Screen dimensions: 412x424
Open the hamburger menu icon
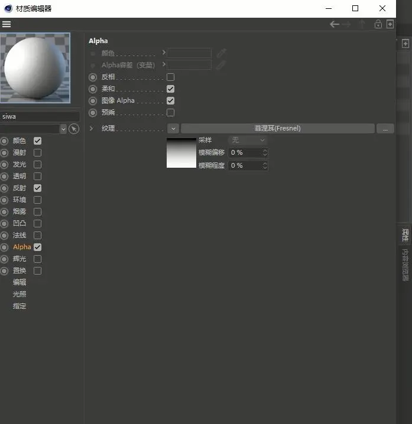7,24
